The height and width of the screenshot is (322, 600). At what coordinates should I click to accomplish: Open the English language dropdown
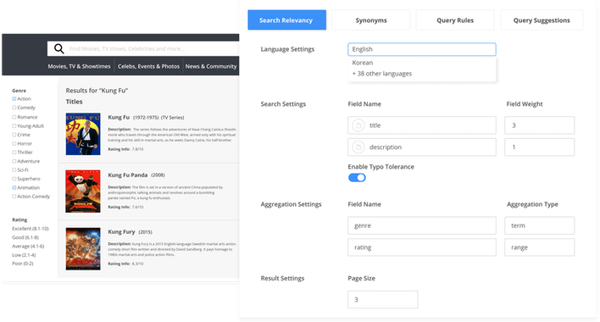point(422,49)
